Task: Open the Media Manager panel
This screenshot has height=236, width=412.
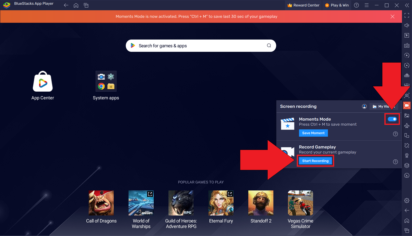Action: point(407,115)
